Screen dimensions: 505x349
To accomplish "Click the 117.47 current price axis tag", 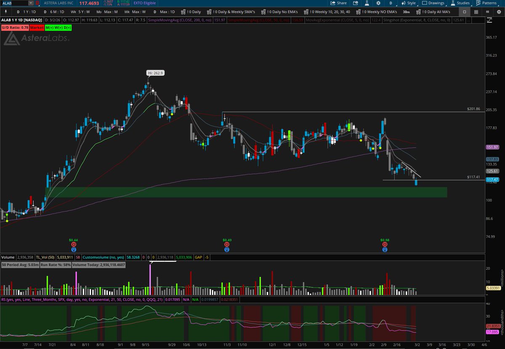I will tap(492, 179).
